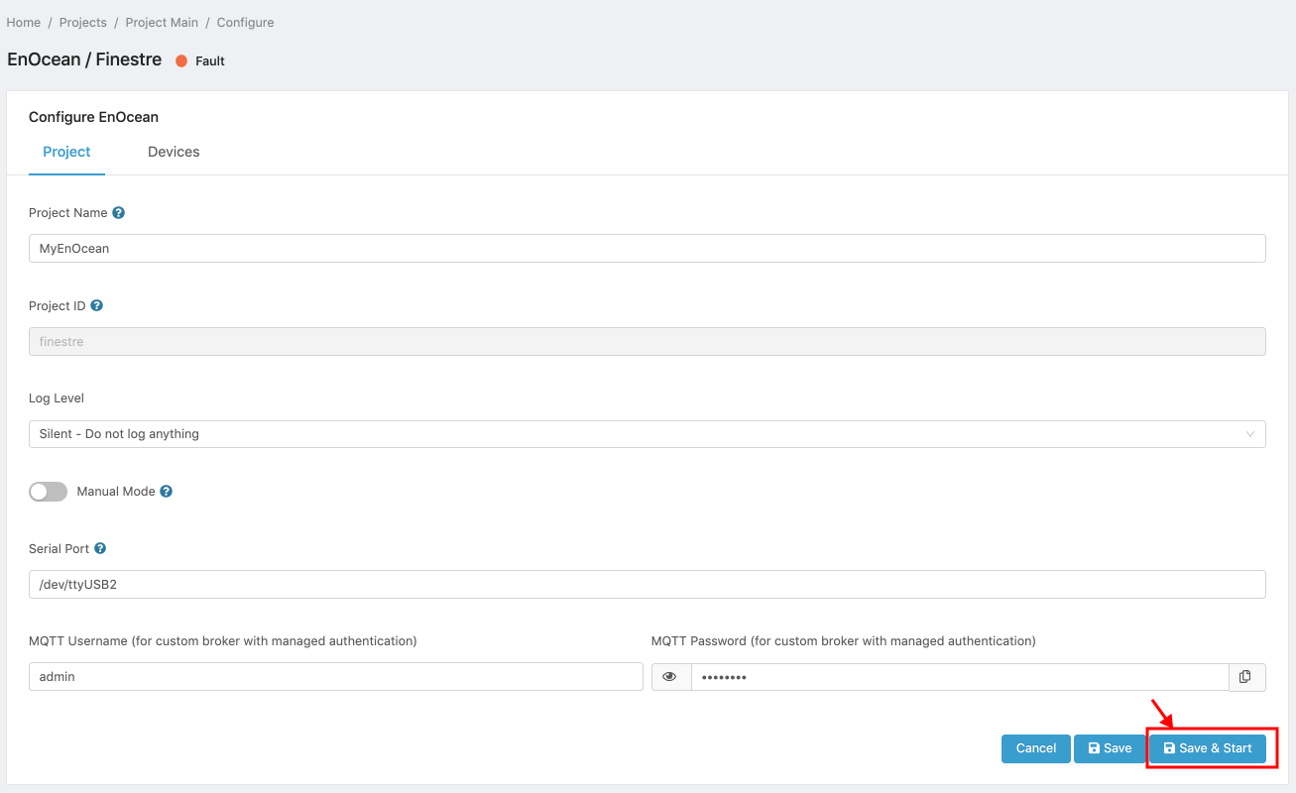Click the Serial Port help icon
1296x793 pixels.
(x=100, y=548)
